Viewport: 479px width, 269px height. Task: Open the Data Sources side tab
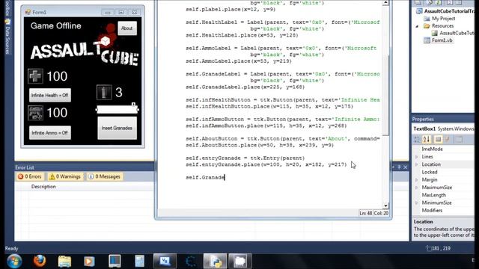click(7, 36)
